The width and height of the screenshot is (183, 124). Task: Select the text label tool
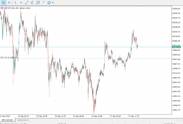tap(44, 2)
